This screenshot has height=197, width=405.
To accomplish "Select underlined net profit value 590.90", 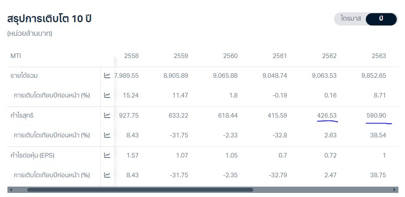I will tap(376, 116).
